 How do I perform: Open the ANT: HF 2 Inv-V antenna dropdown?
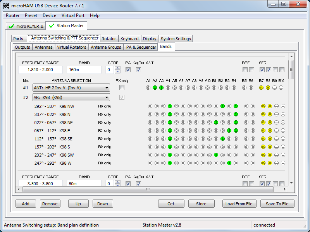[x=107, y=88]
